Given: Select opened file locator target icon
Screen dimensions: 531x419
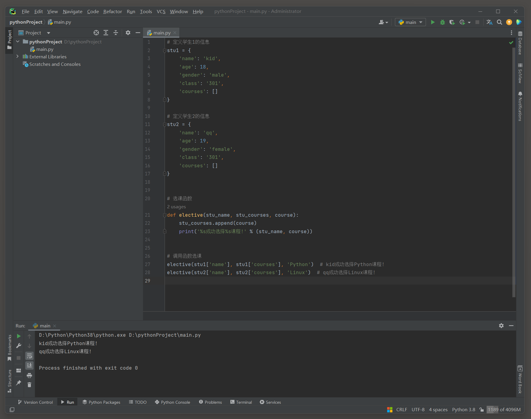Looking at the screenshot, I should pyautogui.click(x=96, y=33).
